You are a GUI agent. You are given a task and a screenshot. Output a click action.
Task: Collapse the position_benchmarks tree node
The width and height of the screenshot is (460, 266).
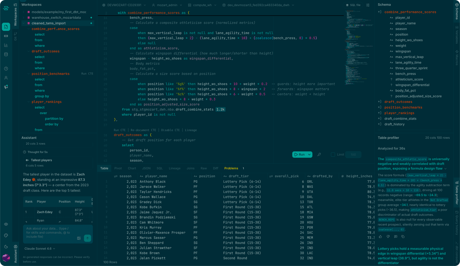[29, 74]
